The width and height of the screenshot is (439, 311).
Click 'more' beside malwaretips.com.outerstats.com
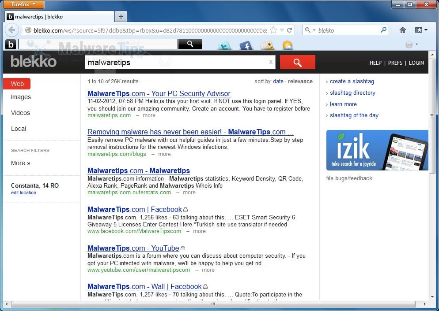189,193
